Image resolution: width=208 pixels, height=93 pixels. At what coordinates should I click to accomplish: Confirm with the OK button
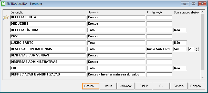pyautogui.click(x=161, y=86)
